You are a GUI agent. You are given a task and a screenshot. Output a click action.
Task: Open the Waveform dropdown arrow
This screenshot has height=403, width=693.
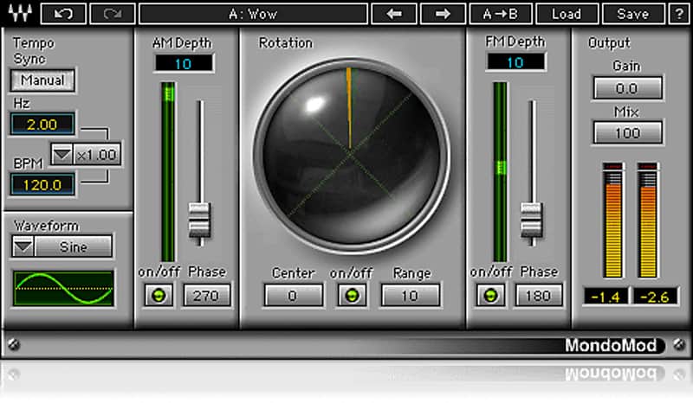23,246
